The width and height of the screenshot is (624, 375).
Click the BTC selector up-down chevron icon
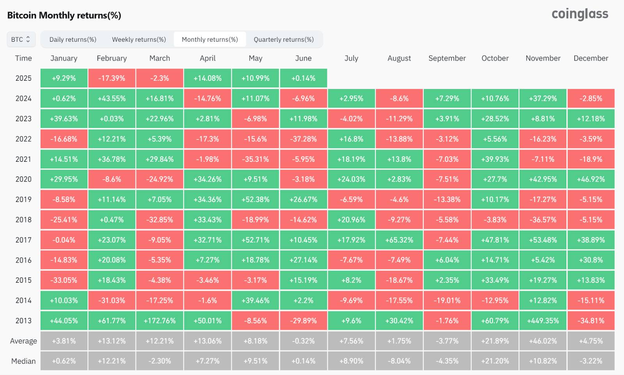click(28, 39)
